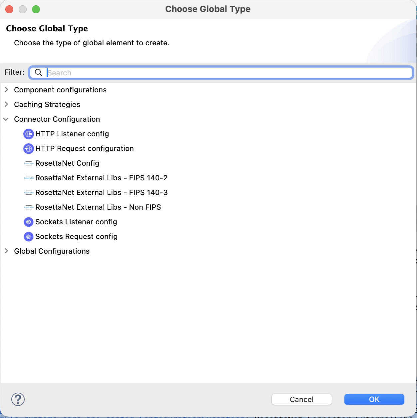Click the RosettaNet FIPS 140-3 logo icon

[x=29, y=193]
